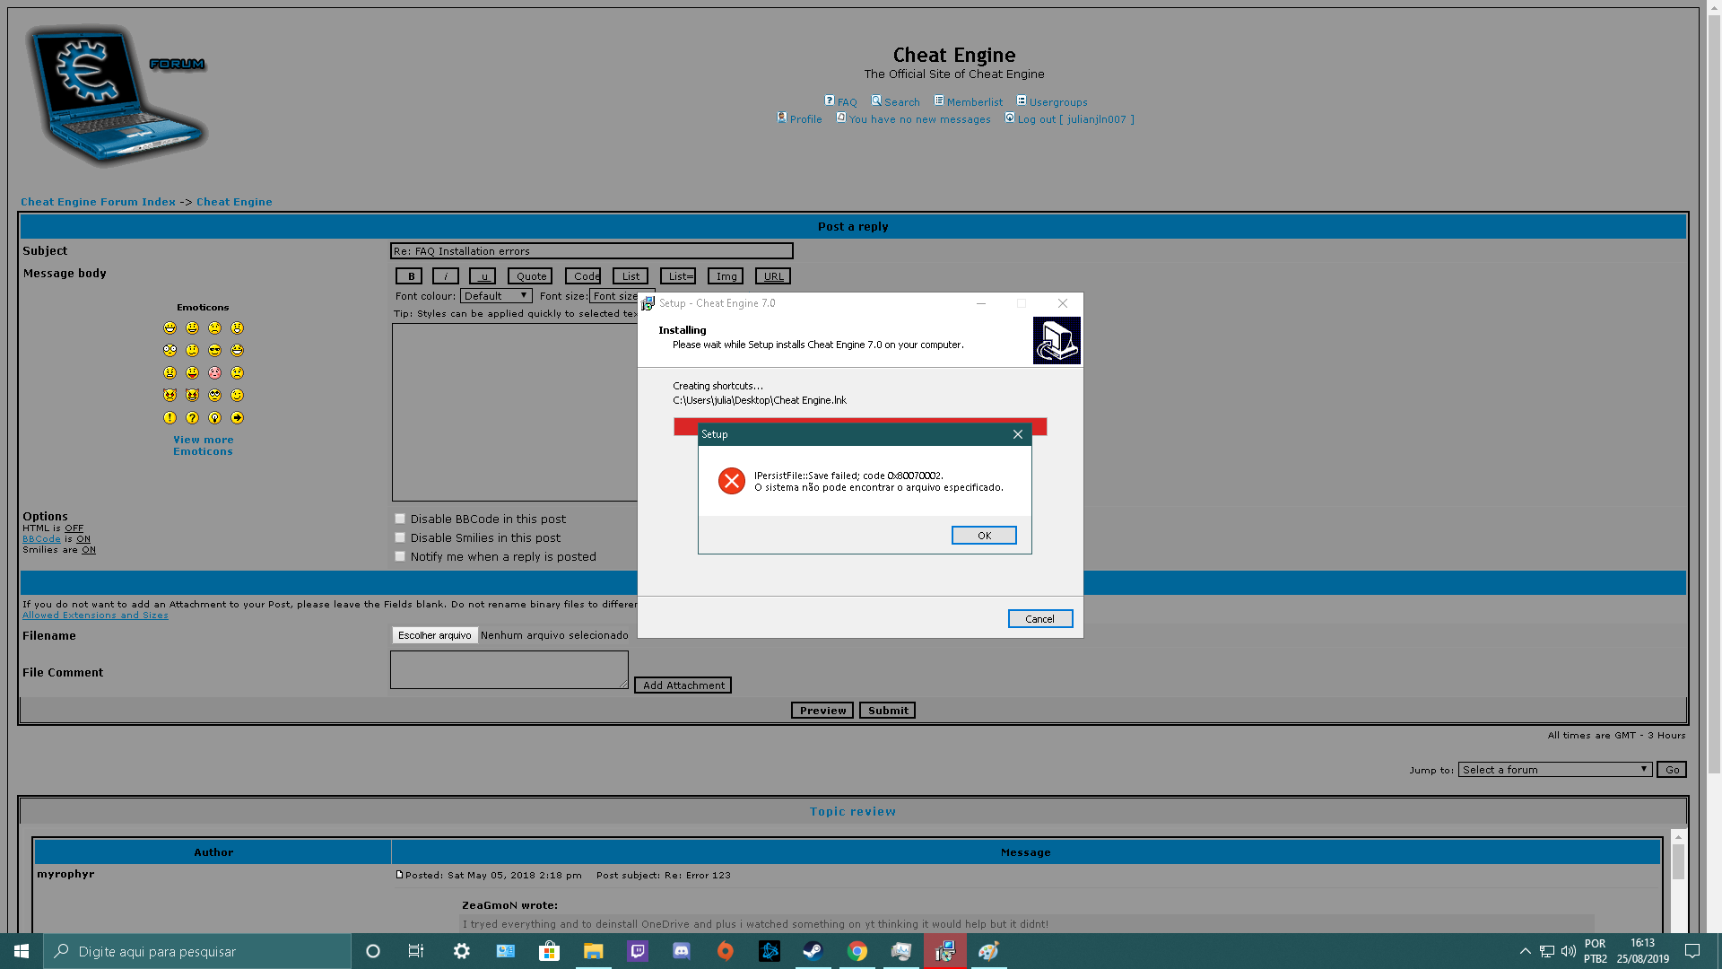Click OK to dismiss Setup error
Viewport: 1722px width, 969px height.
[x=984, y=535]
